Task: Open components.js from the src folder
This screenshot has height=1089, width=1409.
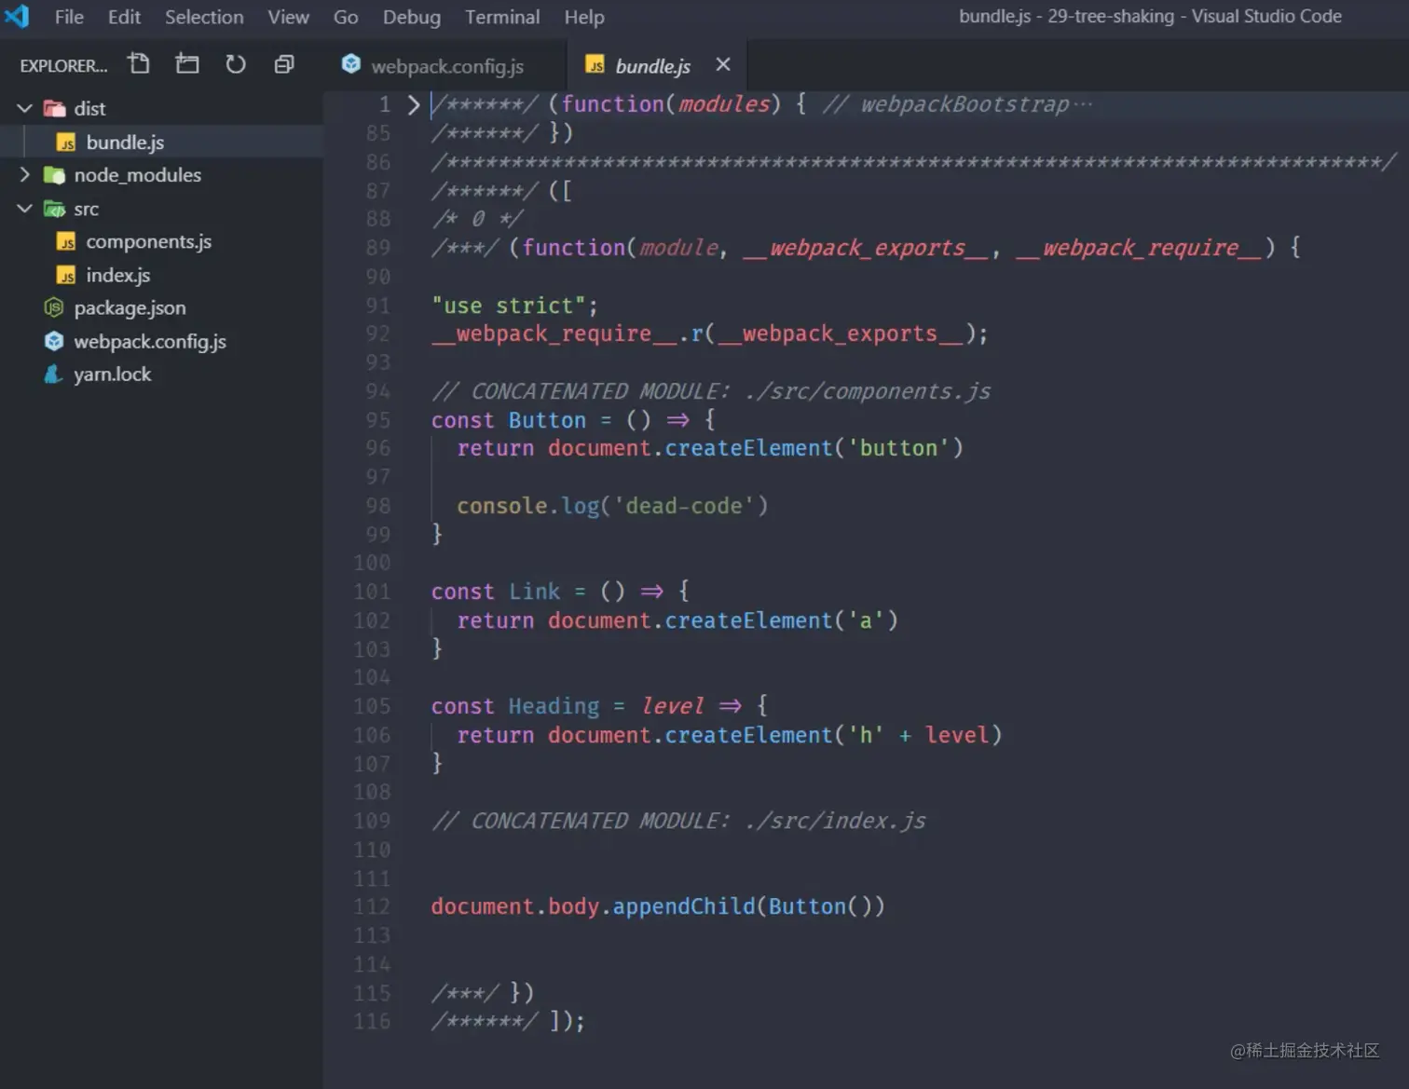Action: tap(162, 242)
